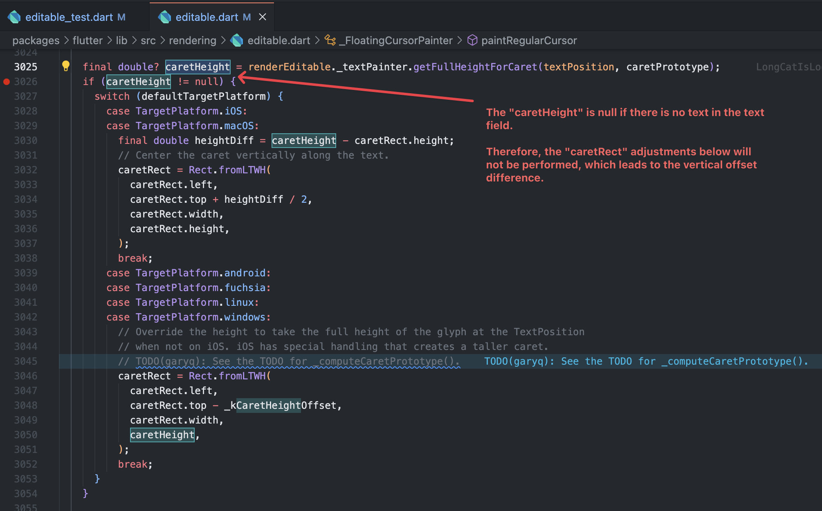Click the flutter breadcrumb item

pyautogui.click(x=88, y=40)
